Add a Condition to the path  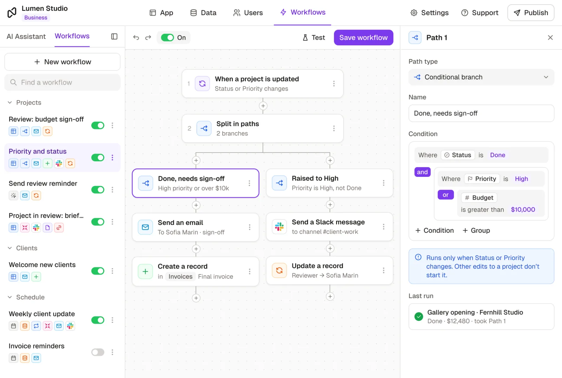[434, 231]
